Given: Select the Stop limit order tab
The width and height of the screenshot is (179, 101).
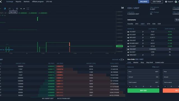Looking at the screenshot, I should [150, 62].
